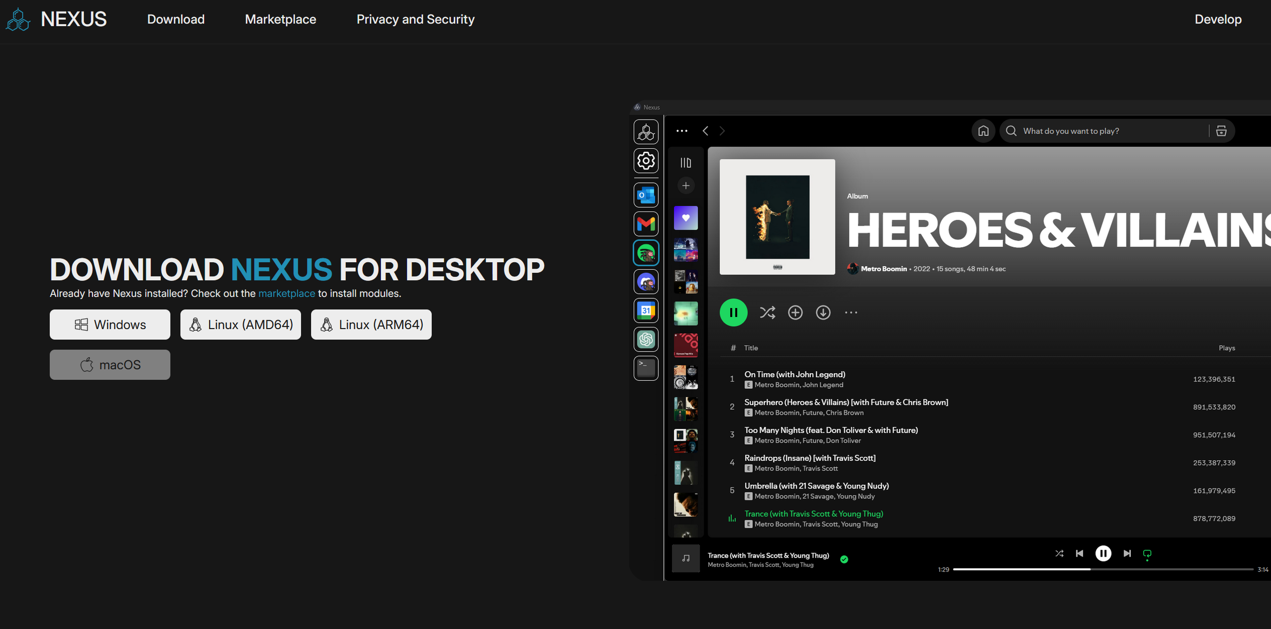Open the Outlook module from the sidebar
Viewport: 1271px width, 629px height.
646,195
